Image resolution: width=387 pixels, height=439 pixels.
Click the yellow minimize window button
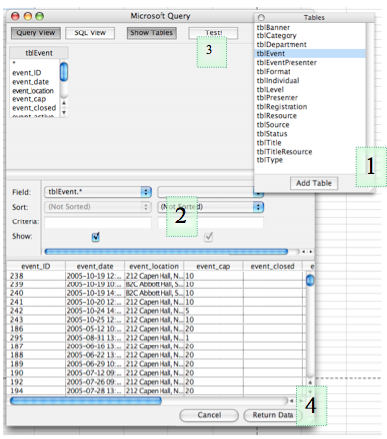point(28,16)
